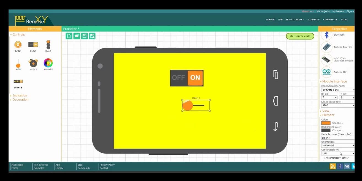Open the Privacy Policy link in the footer
This screenshot has height=181, width=362.
click(107, 164)
